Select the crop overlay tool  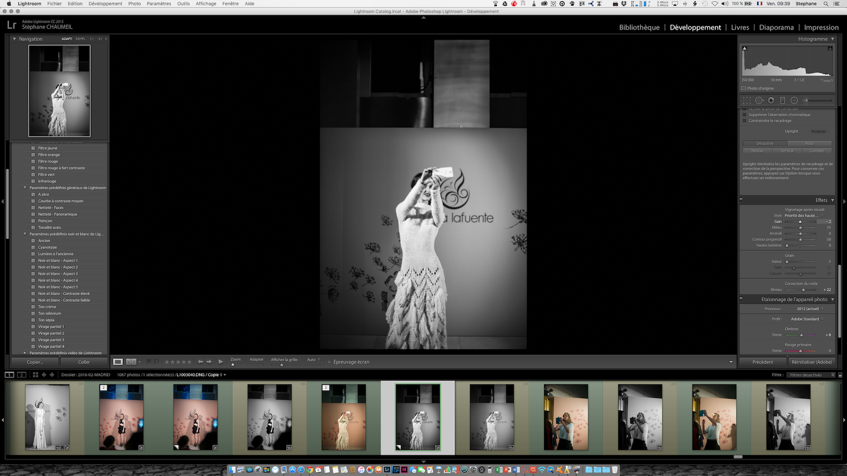pyautogui.click(x=747, y=100)
